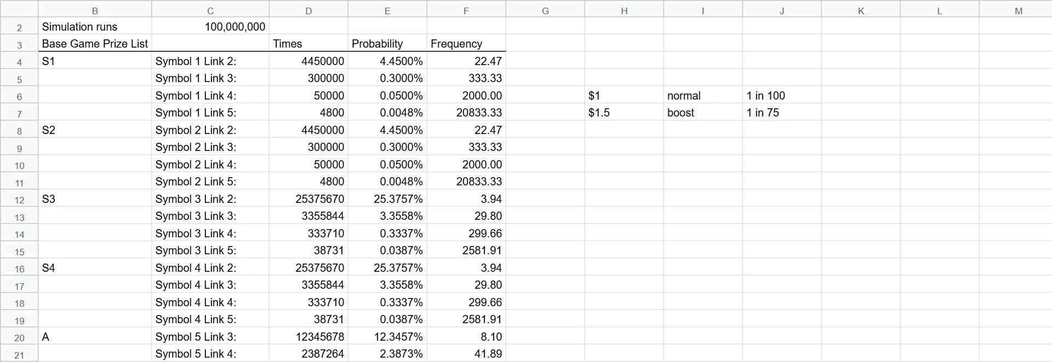Image resolution: width=1052 pixels, height=362 pixels.
Task: Select the 'A' group cell
Action: pyautogui.click(x=95, y=337)
